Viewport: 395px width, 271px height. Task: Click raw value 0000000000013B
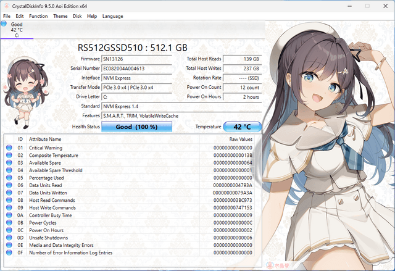click(x=233, y=155)
